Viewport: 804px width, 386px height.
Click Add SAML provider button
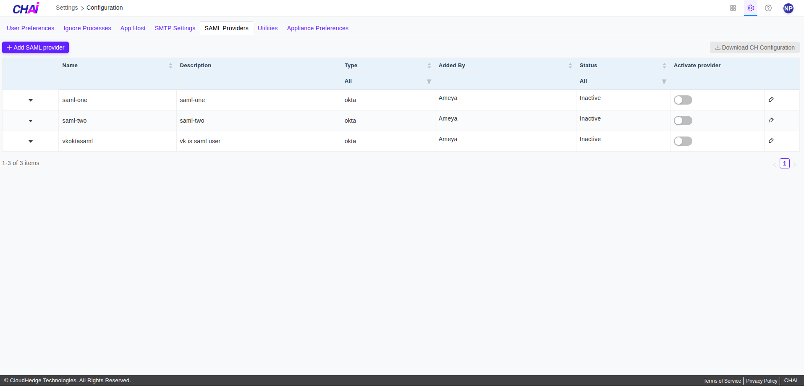(35, 47)
